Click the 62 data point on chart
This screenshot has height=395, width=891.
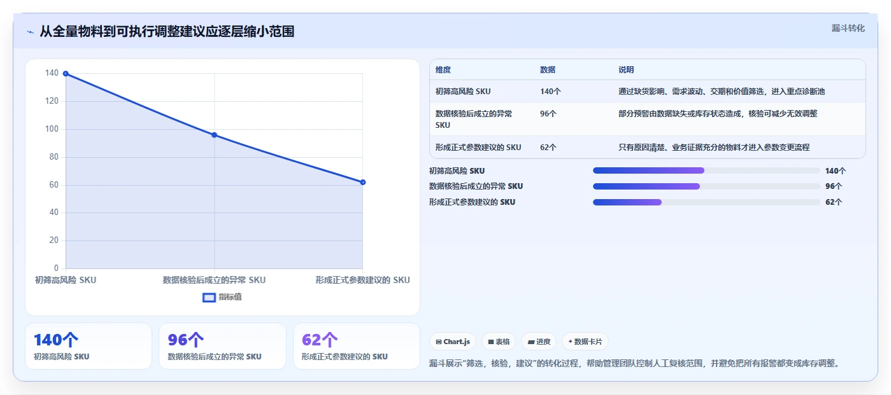tap(362, 183)
